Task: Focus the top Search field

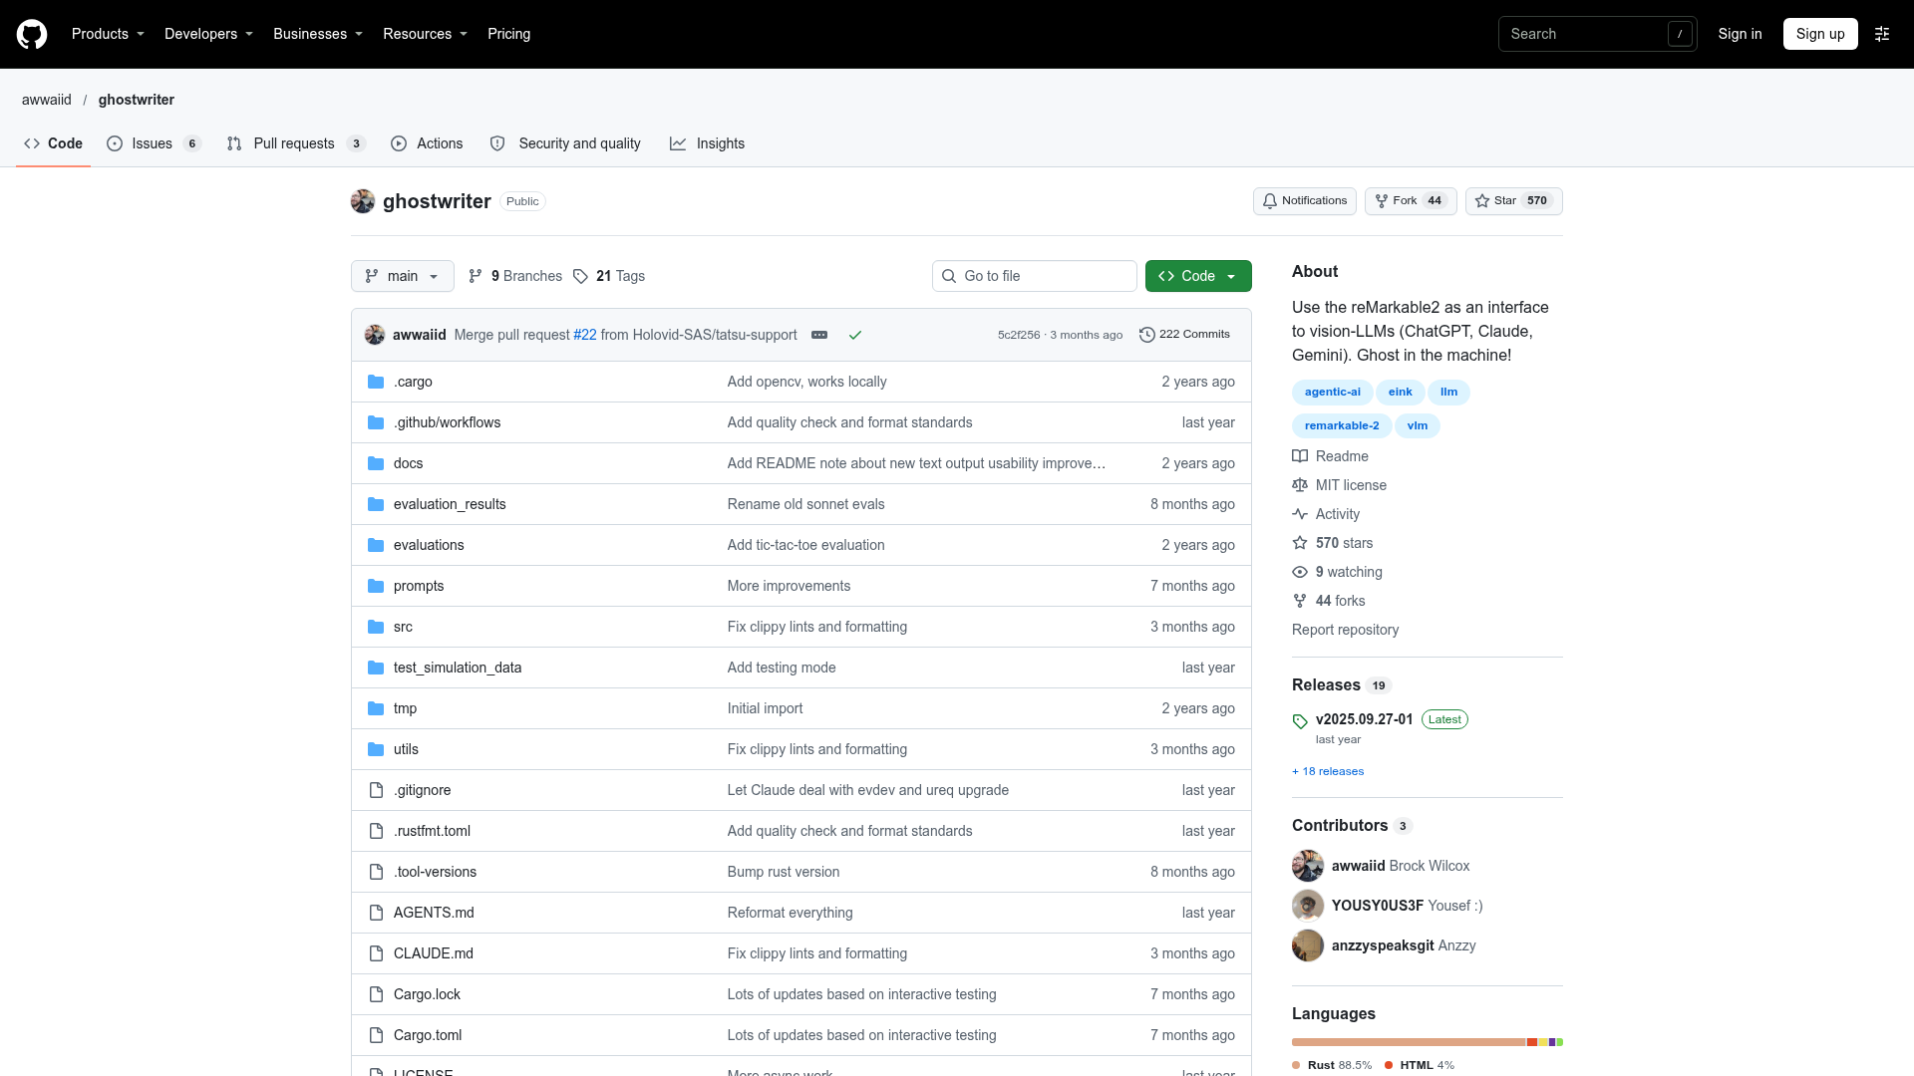Action: 1597,34
